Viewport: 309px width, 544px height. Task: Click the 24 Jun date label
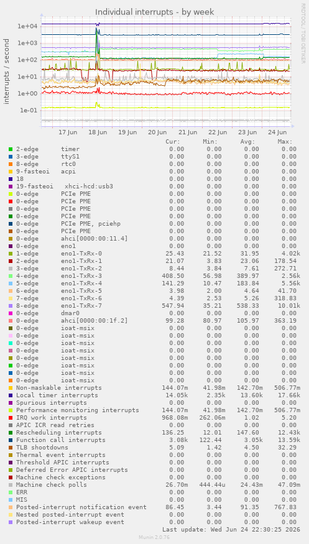click(277, 132)
